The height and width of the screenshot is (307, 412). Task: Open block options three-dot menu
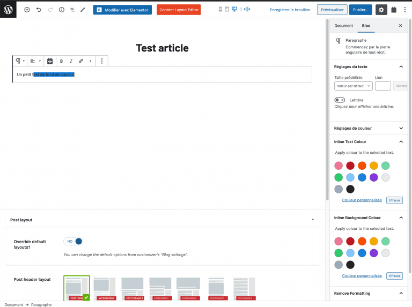click(x=102, y=61)
